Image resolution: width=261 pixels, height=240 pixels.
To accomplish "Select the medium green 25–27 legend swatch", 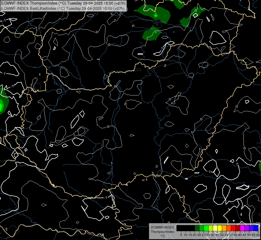I will 201,228.
